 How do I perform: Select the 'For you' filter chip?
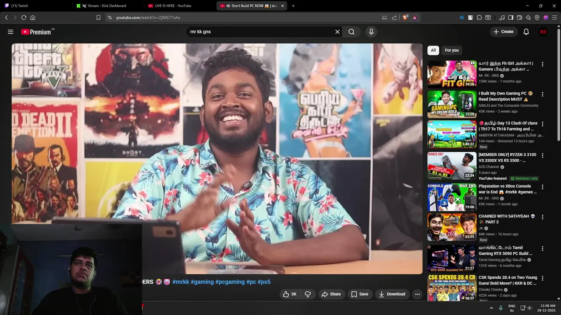click(452, 50)
